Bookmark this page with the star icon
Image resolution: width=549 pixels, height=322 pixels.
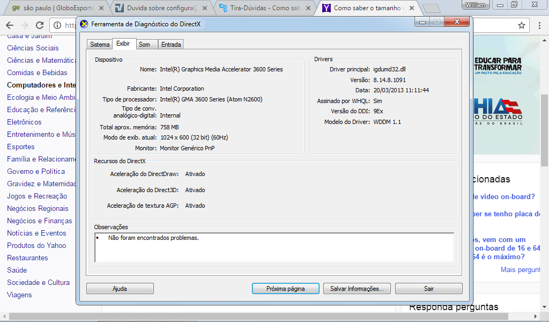click(521, 25)
